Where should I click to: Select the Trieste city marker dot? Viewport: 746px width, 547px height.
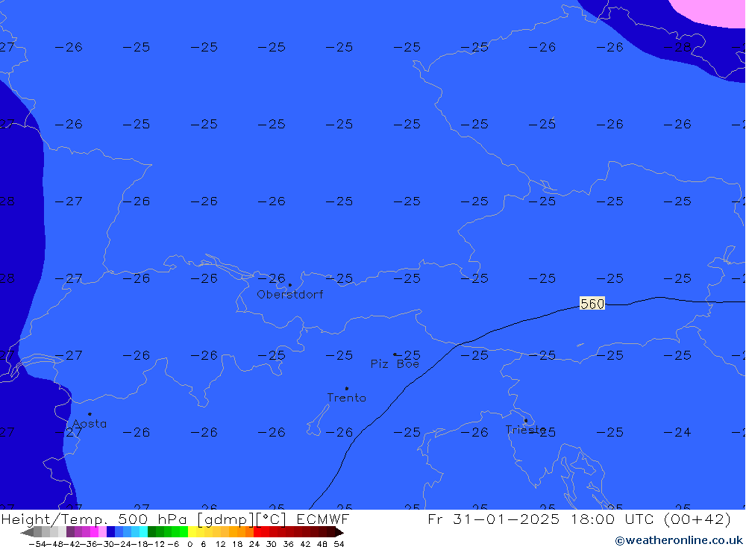pos(525,420)
